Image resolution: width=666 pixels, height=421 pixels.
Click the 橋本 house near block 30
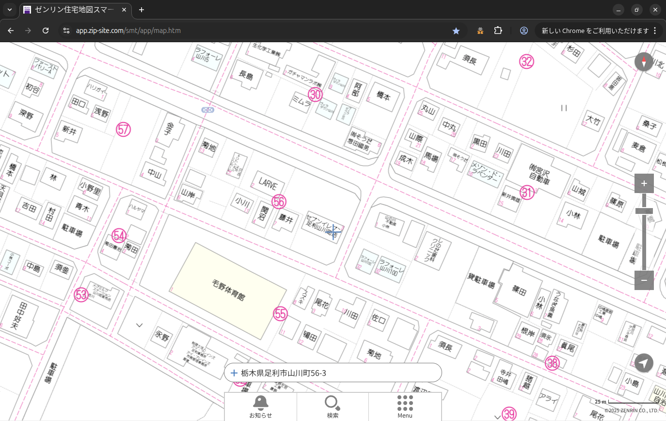tap(383, 96)
